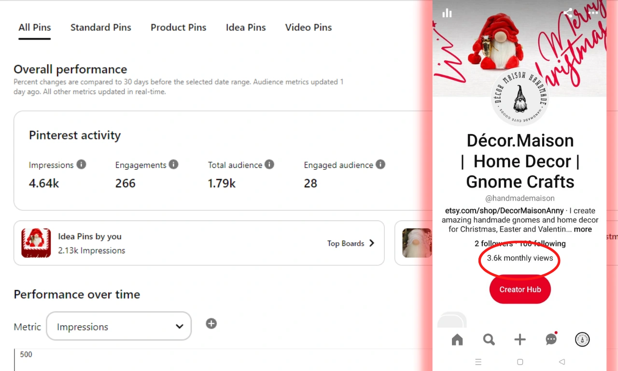The image size is (618, 371).
Task: Select the Product Pins tab
Action: [x=178, y=27]
